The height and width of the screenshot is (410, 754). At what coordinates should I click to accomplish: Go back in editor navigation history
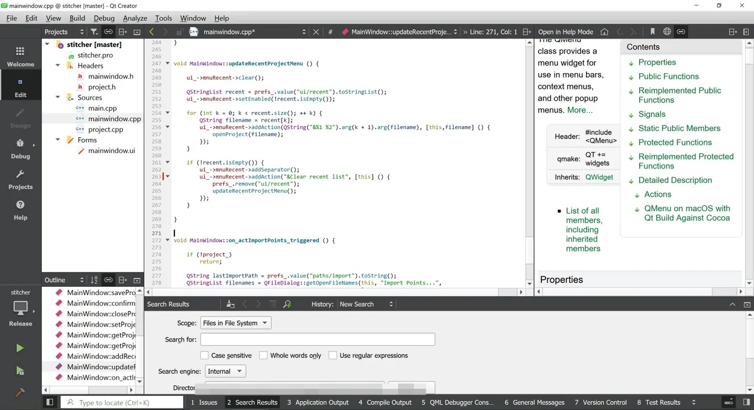pyautogui.click(x=151, y=32)
